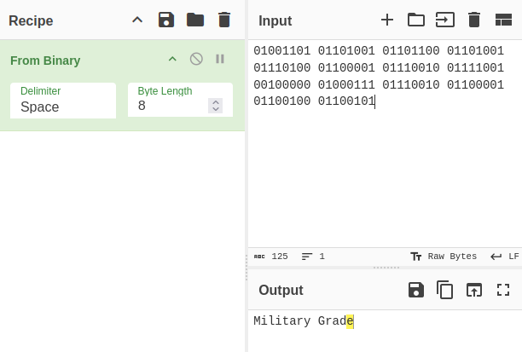
Task: Open file as input
Action: 444,20
